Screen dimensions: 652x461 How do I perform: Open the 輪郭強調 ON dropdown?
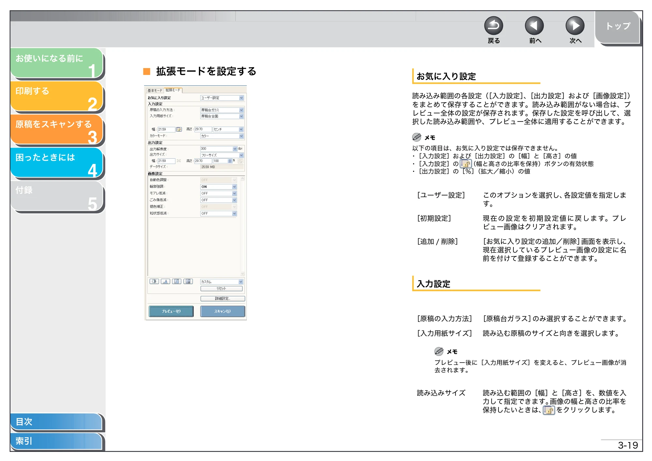click(218, 187)
